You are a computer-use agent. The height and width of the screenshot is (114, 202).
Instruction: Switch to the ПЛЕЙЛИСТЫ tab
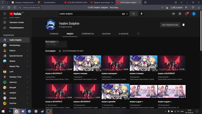[x=88, y=34]
